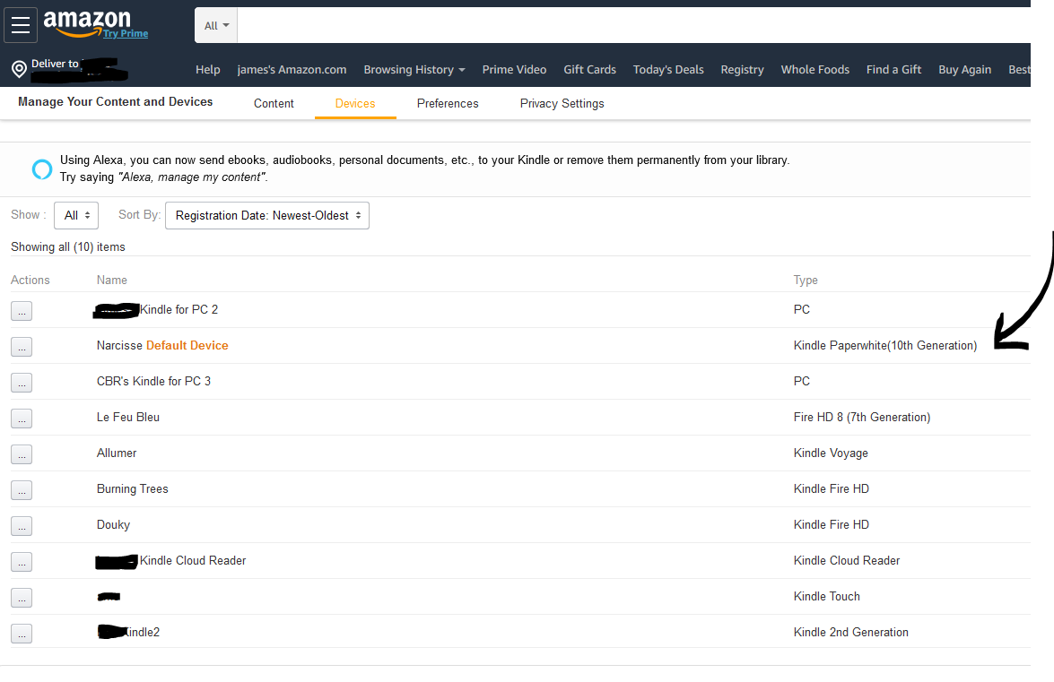The width and height of the screenshot is (1054, 682).
Task: Open actions for Douky device
Action: [x=22, y=526]
